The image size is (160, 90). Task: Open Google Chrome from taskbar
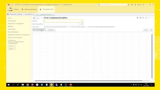pyautogui.click(x=27, y=85)
